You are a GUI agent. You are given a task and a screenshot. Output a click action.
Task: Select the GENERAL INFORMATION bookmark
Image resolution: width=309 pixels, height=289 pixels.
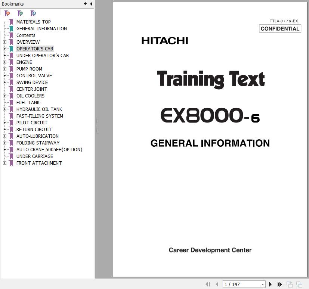[x=41, y=28]
